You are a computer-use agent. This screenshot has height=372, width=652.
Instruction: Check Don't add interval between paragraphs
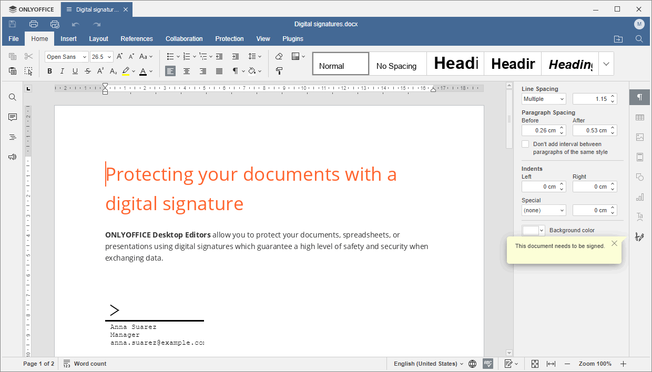525,144
